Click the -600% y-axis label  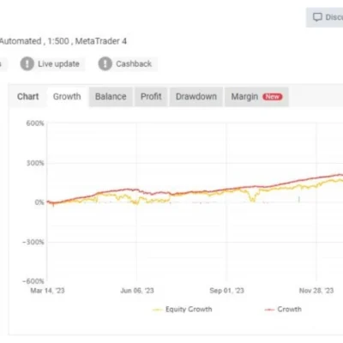33,281
